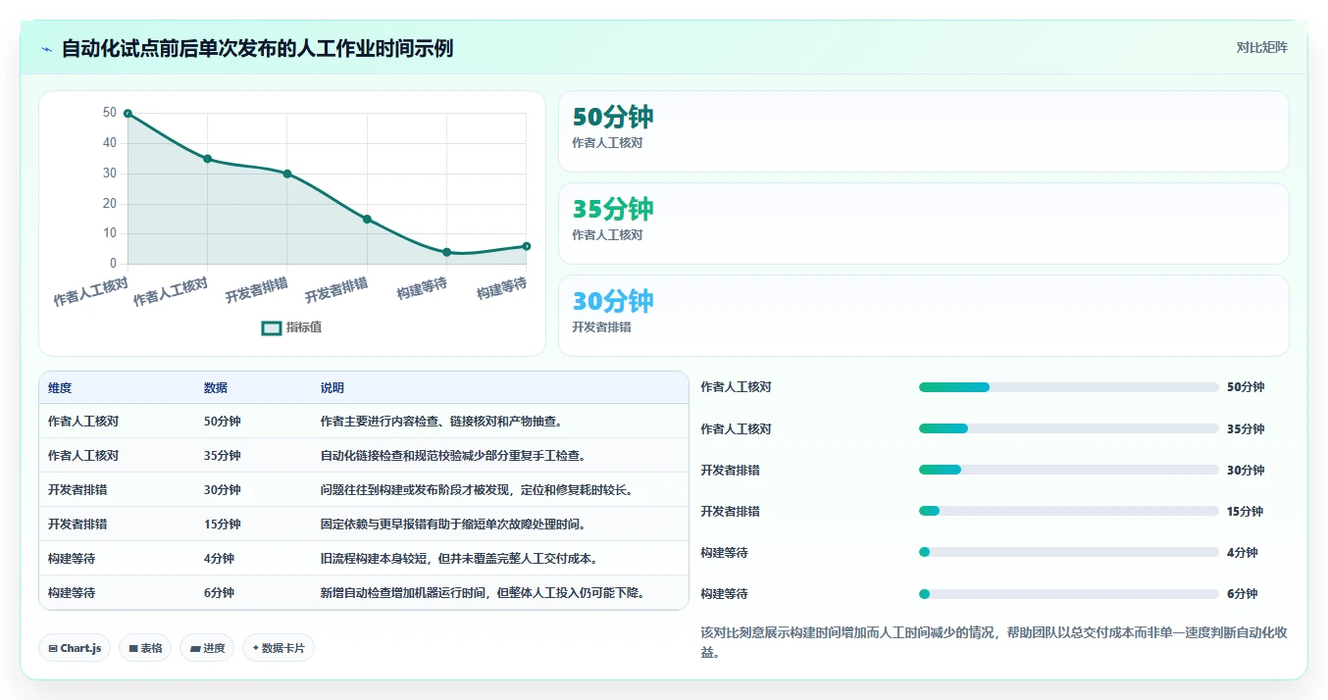Select the table cell reading 6分钟

coord(220,593)
